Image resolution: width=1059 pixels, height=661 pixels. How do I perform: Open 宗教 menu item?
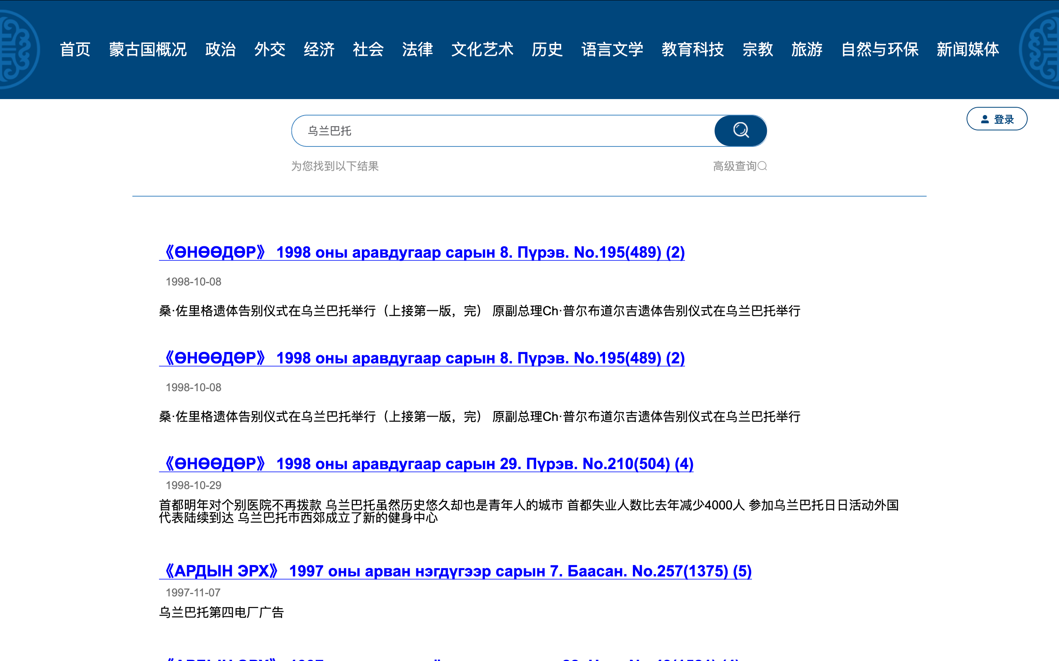pyautogui.click(x=758, y=49)
